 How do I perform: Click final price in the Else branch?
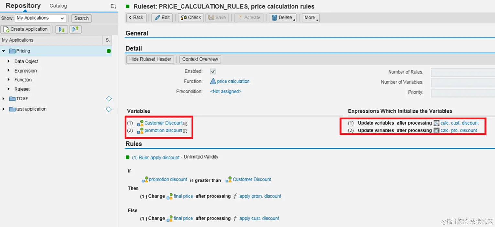183,218
